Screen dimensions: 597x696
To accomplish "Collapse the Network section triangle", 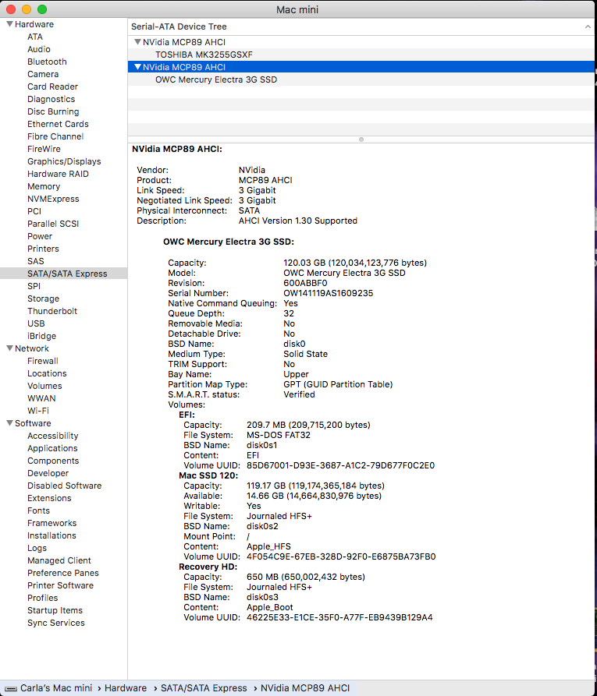I will coord(9,348).
